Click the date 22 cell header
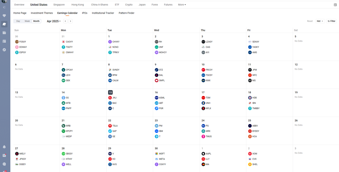The image size is (339, 172). 110,121
